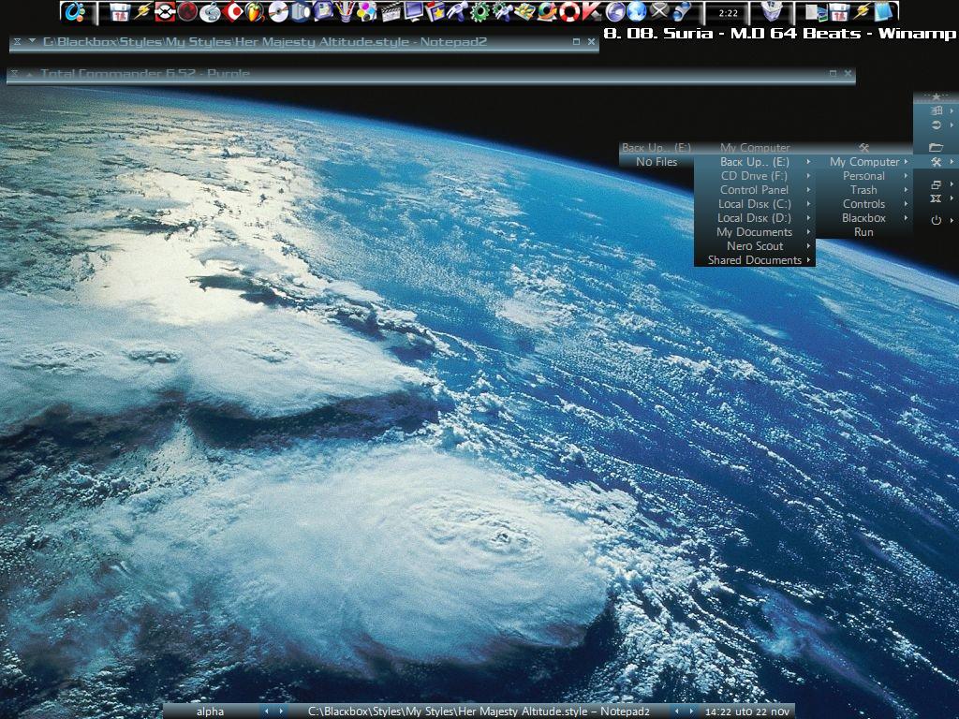Open the yellow star folder icon
Image resolution: width=959 pixels, height=719 pixels.
pyautogui.click(x=435, y=11)
